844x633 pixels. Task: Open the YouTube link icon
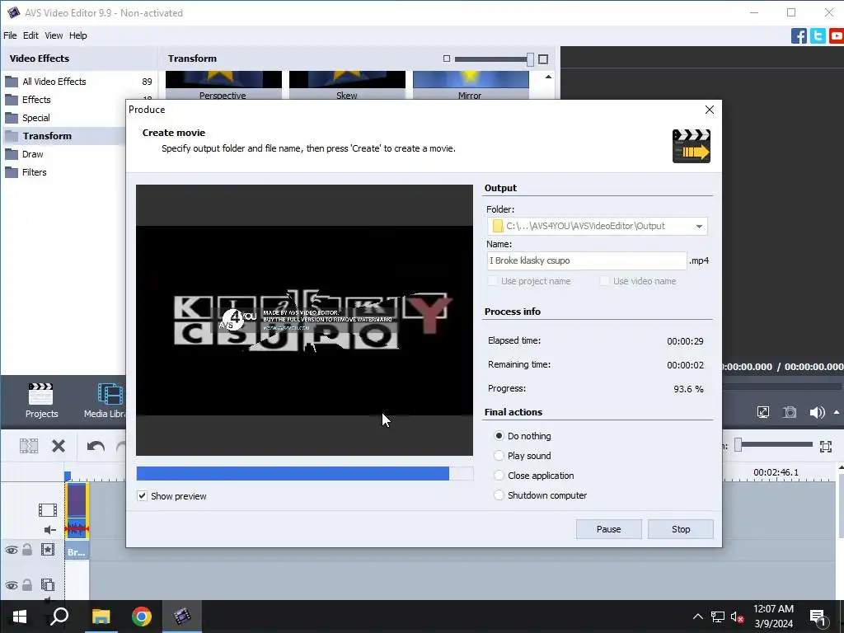(x=837, y=36)
